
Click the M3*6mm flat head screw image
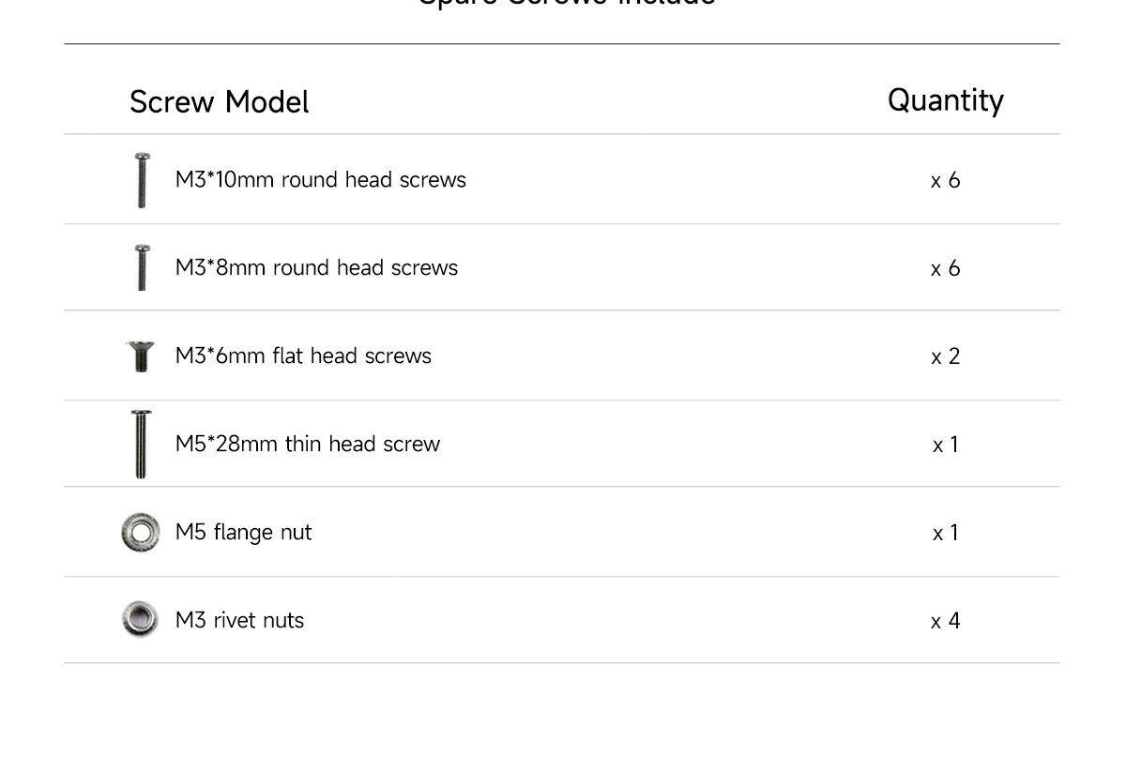click(140, 356)
